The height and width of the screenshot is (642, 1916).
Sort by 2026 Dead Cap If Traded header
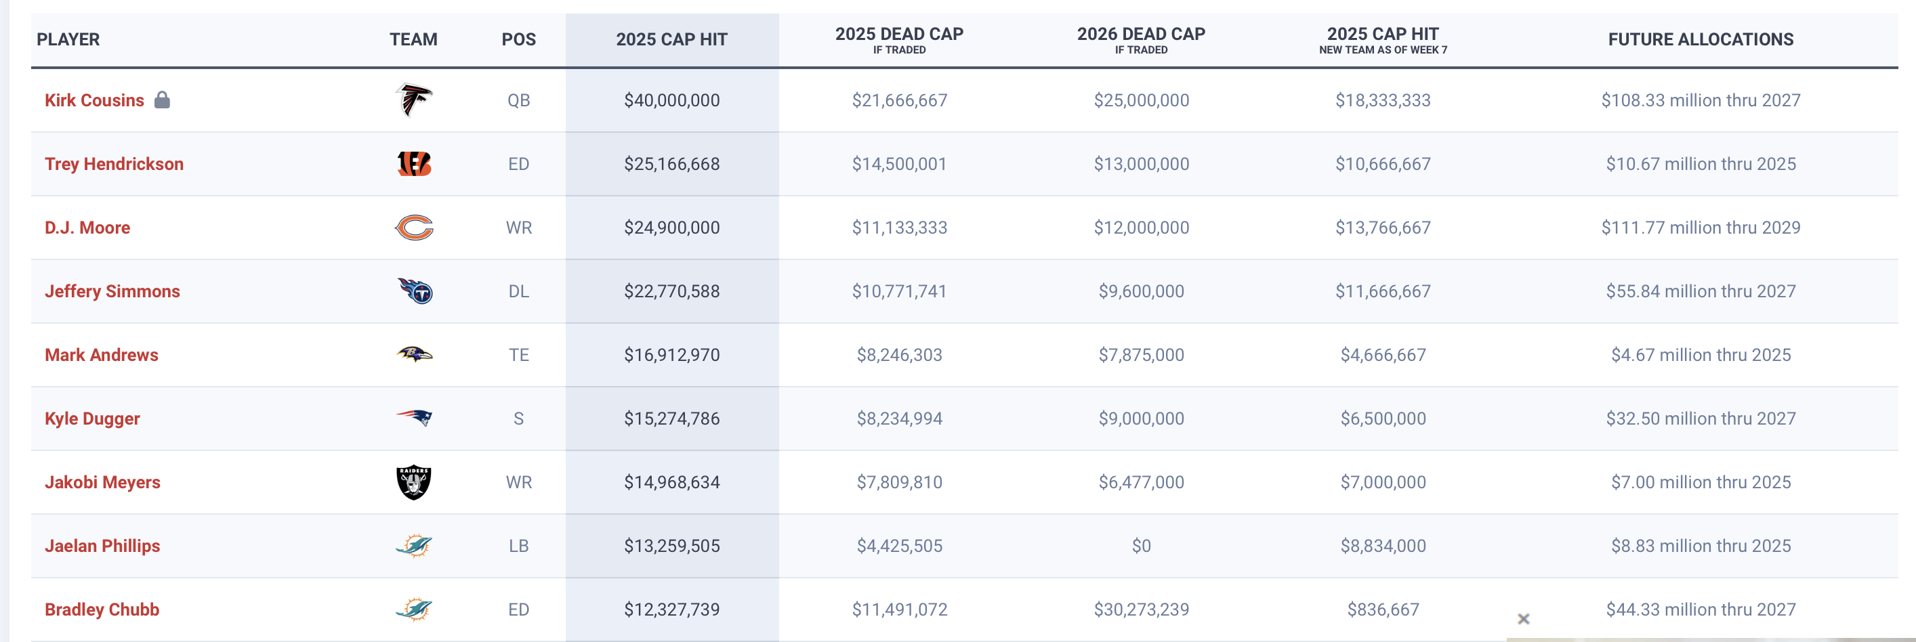click(1141, 40)
